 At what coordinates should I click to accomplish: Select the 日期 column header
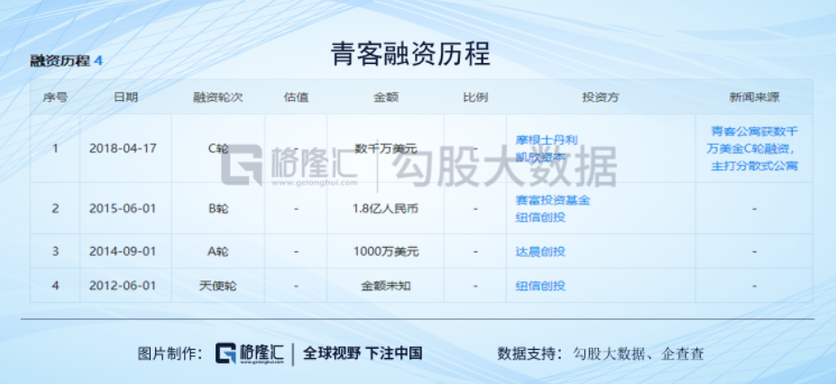pyautogui.click(x=126, y=97)
